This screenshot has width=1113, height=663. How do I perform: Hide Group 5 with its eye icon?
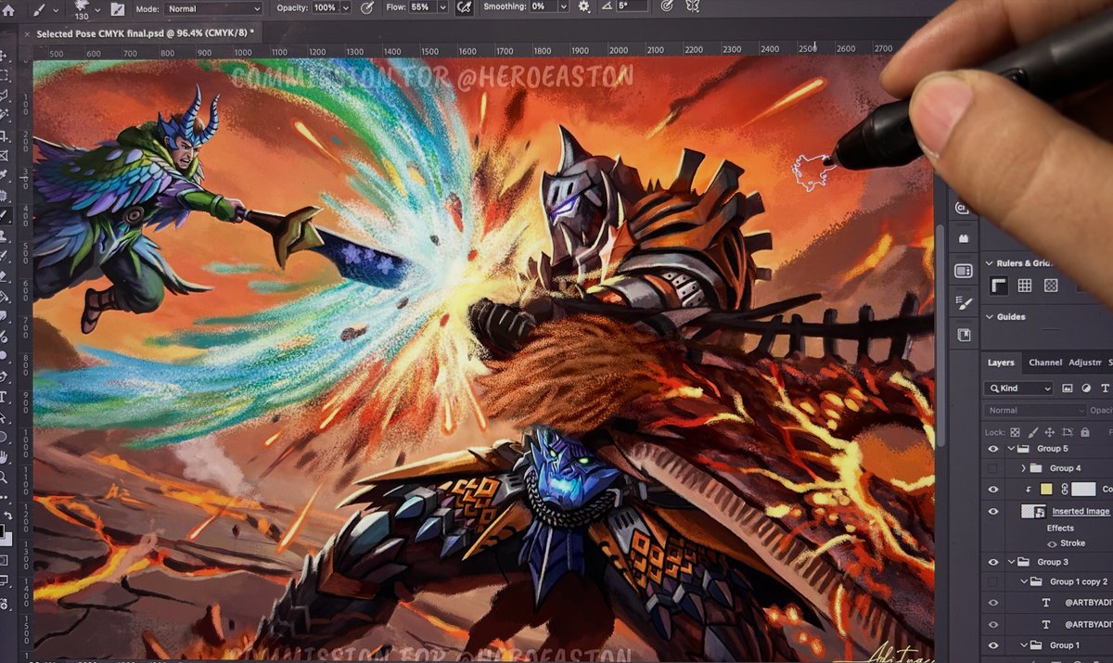pos(993,449)
